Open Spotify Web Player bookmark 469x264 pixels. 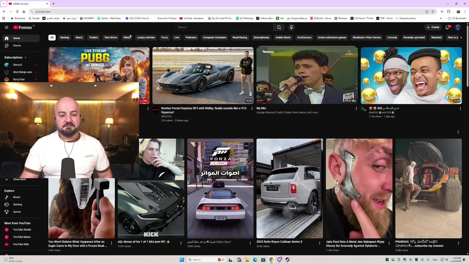point(109,18)
